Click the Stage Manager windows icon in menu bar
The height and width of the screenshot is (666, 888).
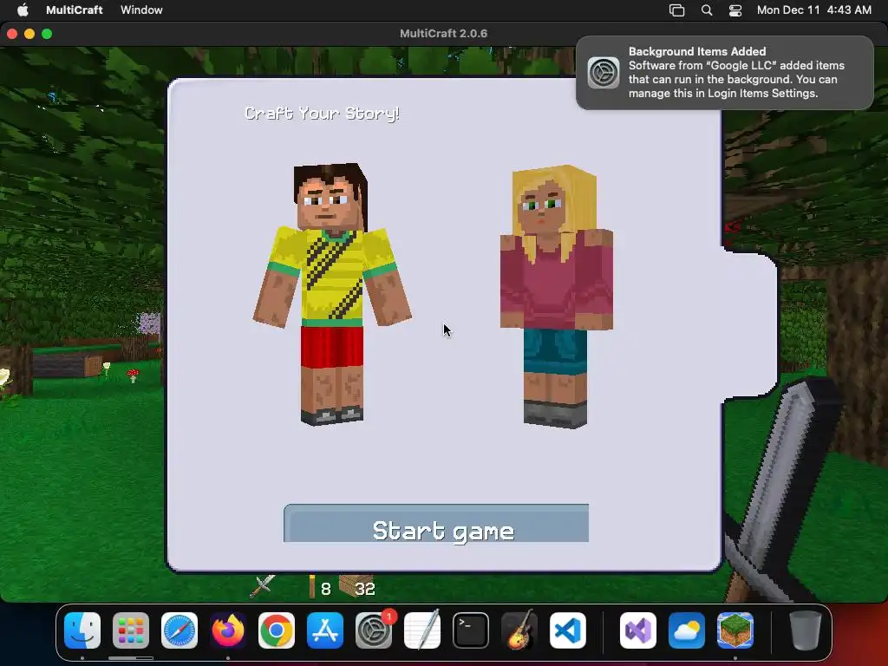tap(676, 10)
